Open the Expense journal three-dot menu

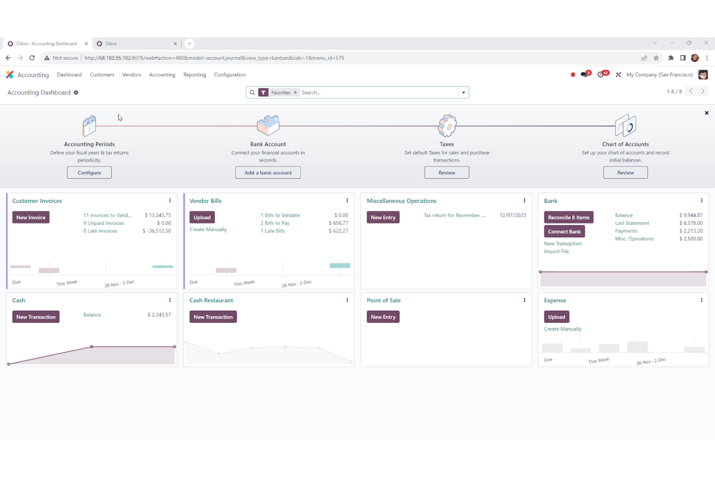[x=701, y=300]
